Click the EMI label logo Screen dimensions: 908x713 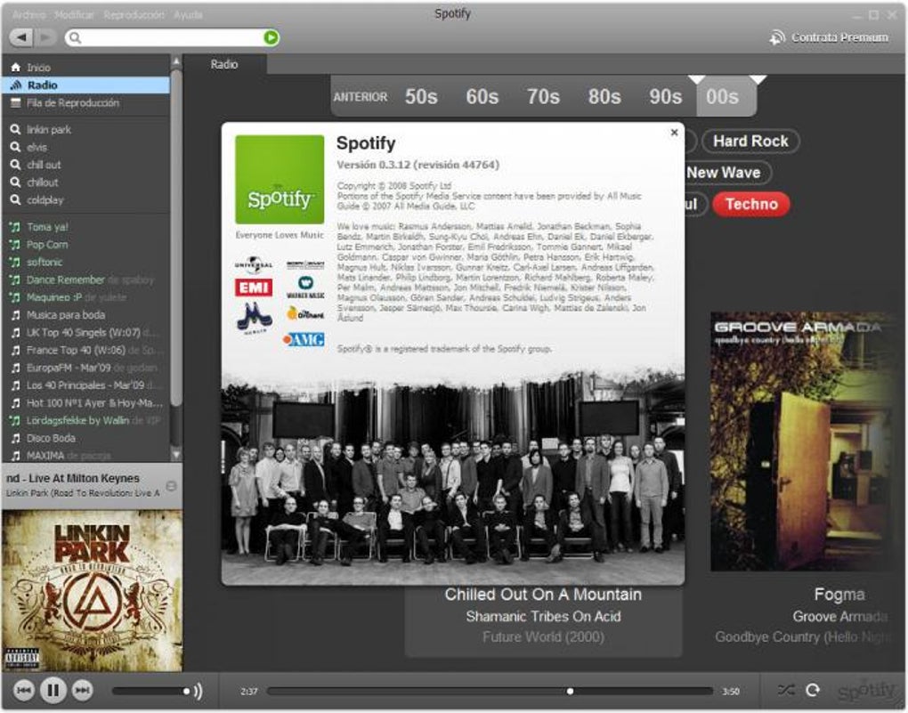(254, 288)
